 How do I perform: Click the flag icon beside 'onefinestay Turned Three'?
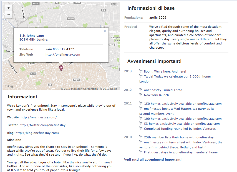(x=141, y=89)
